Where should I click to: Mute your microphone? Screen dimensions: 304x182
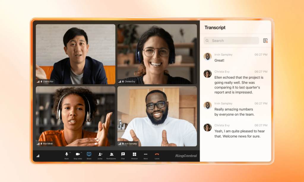(66, 154)
